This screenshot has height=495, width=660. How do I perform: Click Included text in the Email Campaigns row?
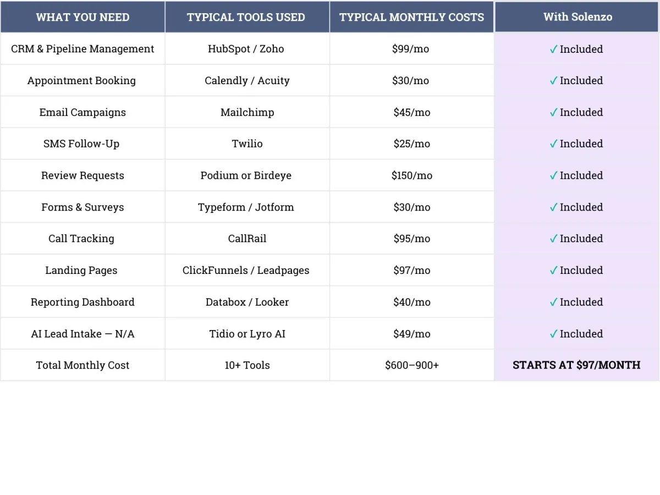581,112
